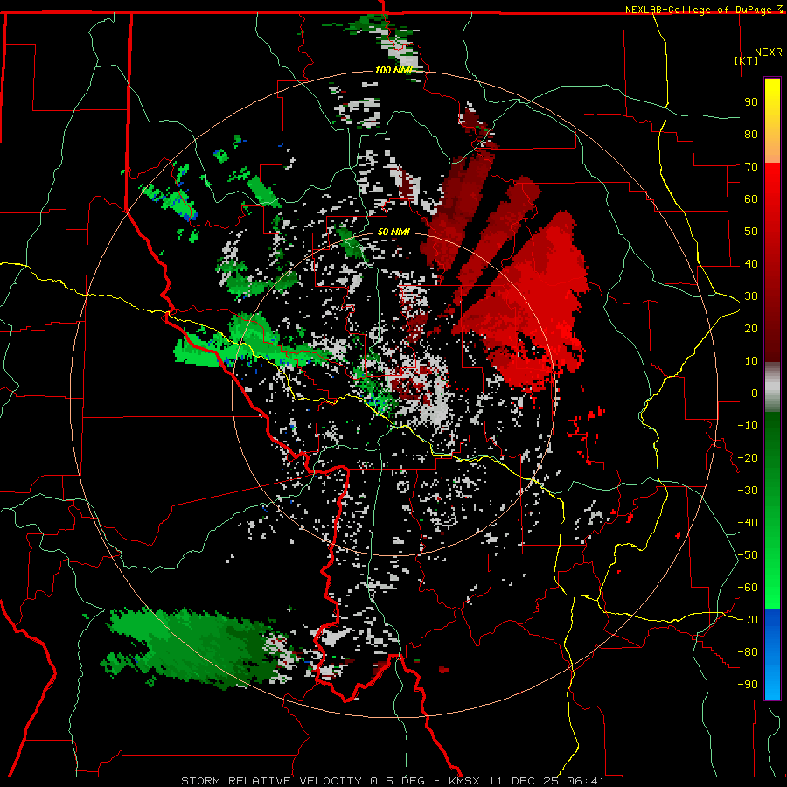The height and width of the screenshot is (787, 787).
Task: Click the STORM RELATIVE VELOCITY product title
Action: pyautogui.click(x=271, y=781)
